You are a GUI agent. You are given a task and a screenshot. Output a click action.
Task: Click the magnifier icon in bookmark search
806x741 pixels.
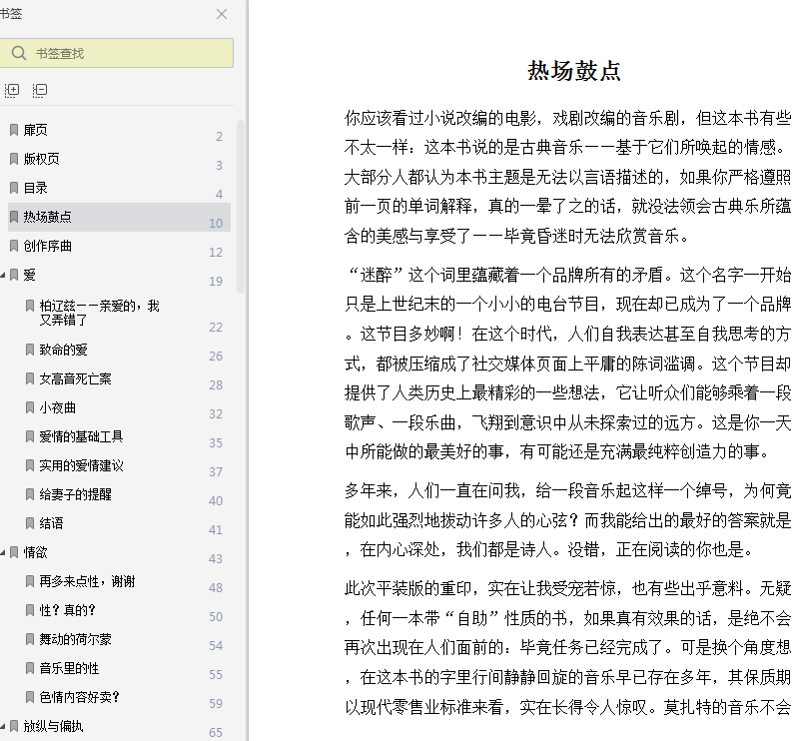pos(19,53)
